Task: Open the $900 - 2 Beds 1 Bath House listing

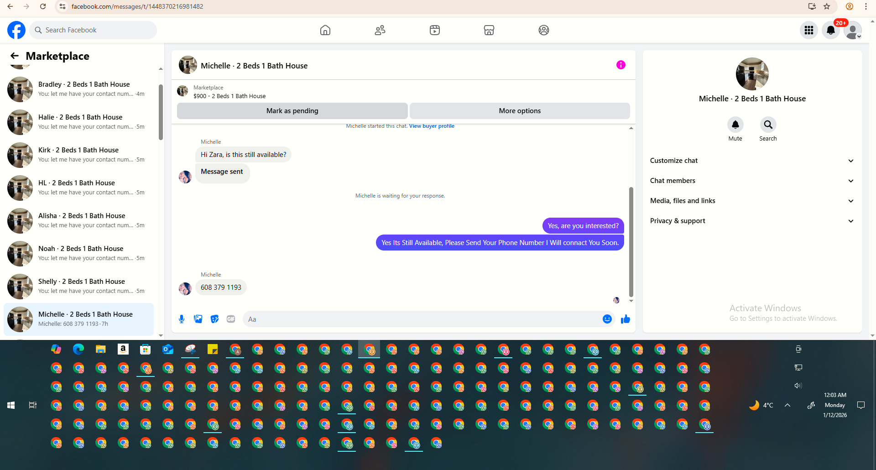Action: (x=229, y=96)
